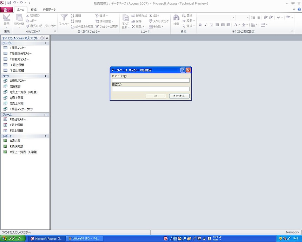Image resolution: width=302 pixels, height=242 pixels.
Task: Open the navigation pane category menu
Action: point(42,38)
